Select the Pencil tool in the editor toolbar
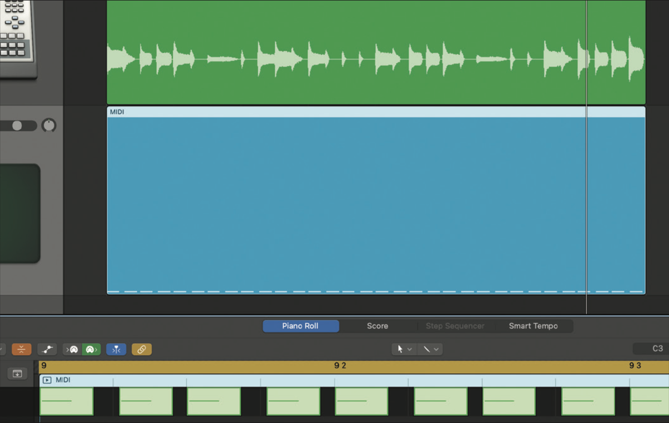 coord(426,348)
